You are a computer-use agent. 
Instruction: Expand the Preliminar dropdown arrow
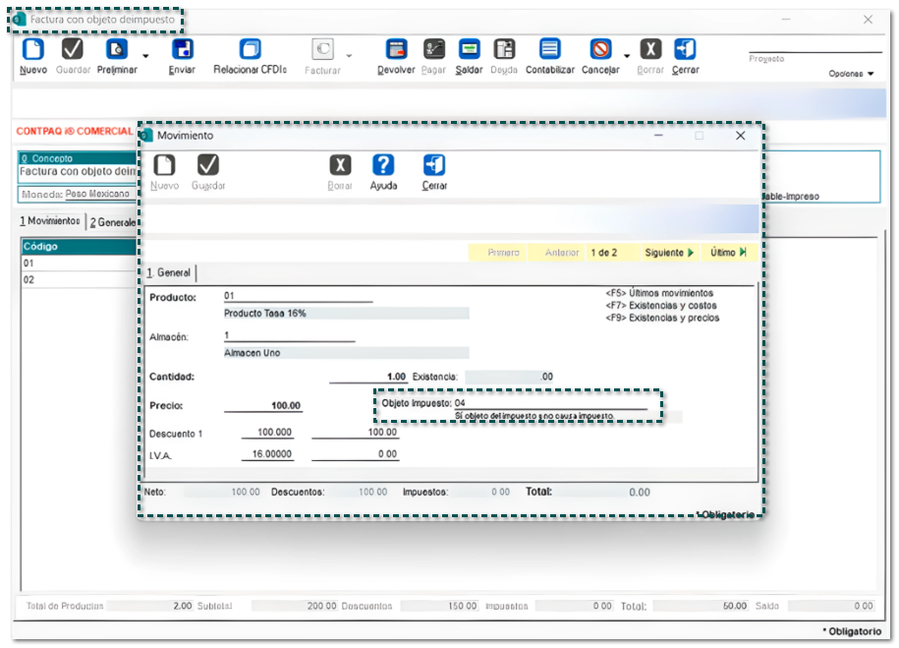(146, 56)
